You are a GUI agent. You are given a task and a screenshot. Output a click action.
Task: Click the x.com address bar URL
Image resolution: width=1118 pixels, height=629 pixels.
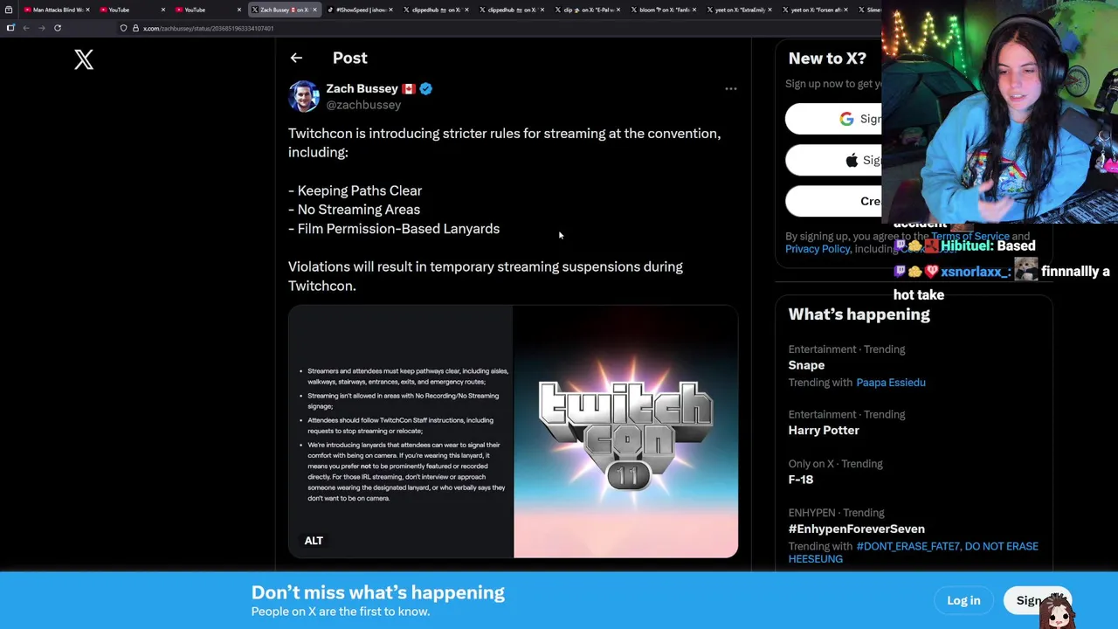208,28
